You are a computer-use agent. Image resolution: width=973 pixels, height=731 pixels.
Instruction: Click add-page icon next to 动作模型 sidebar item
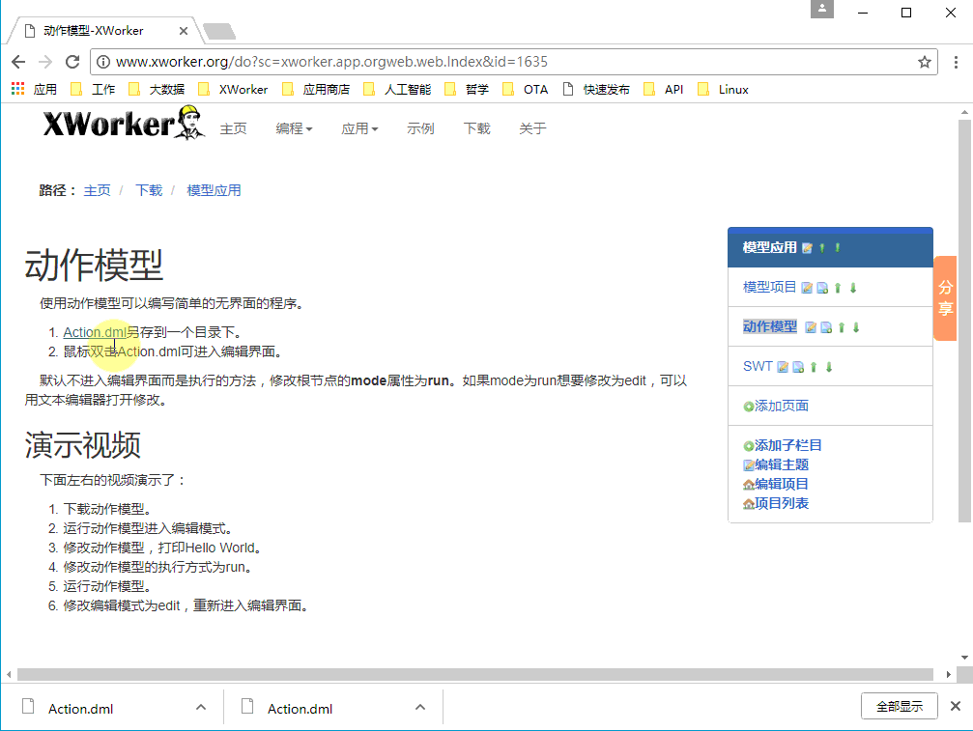click(826, 327)
